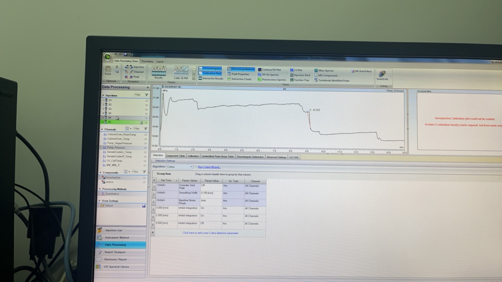Toggle the Calibration Plot pane
The height and width of the screenshot is (282, 502).
210,74
